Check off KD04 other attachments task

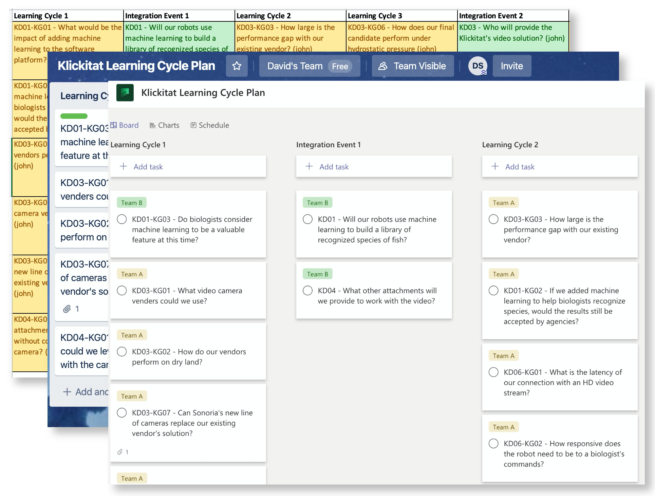[307, 291]
